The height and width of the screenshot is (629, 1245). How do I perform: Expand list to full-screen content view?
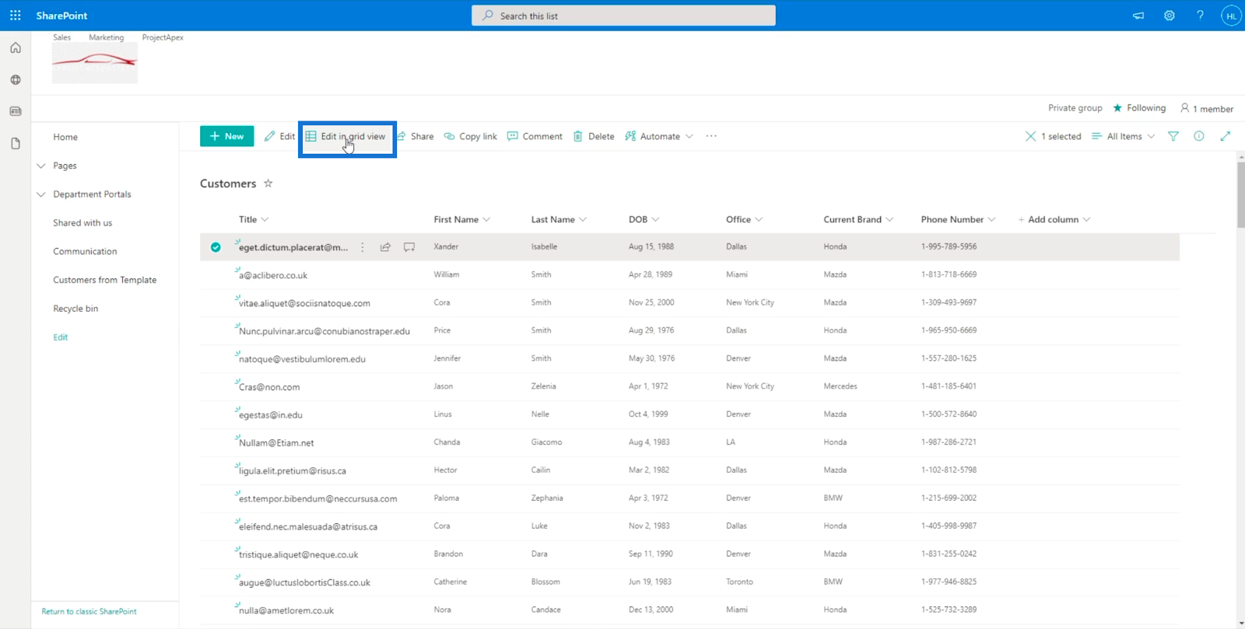[1226, 136]
